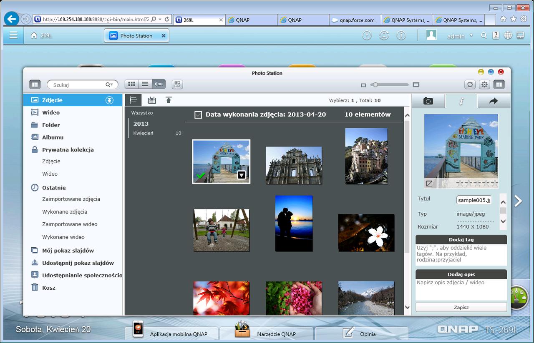Open the share arrow tab

tap(494, 101)
